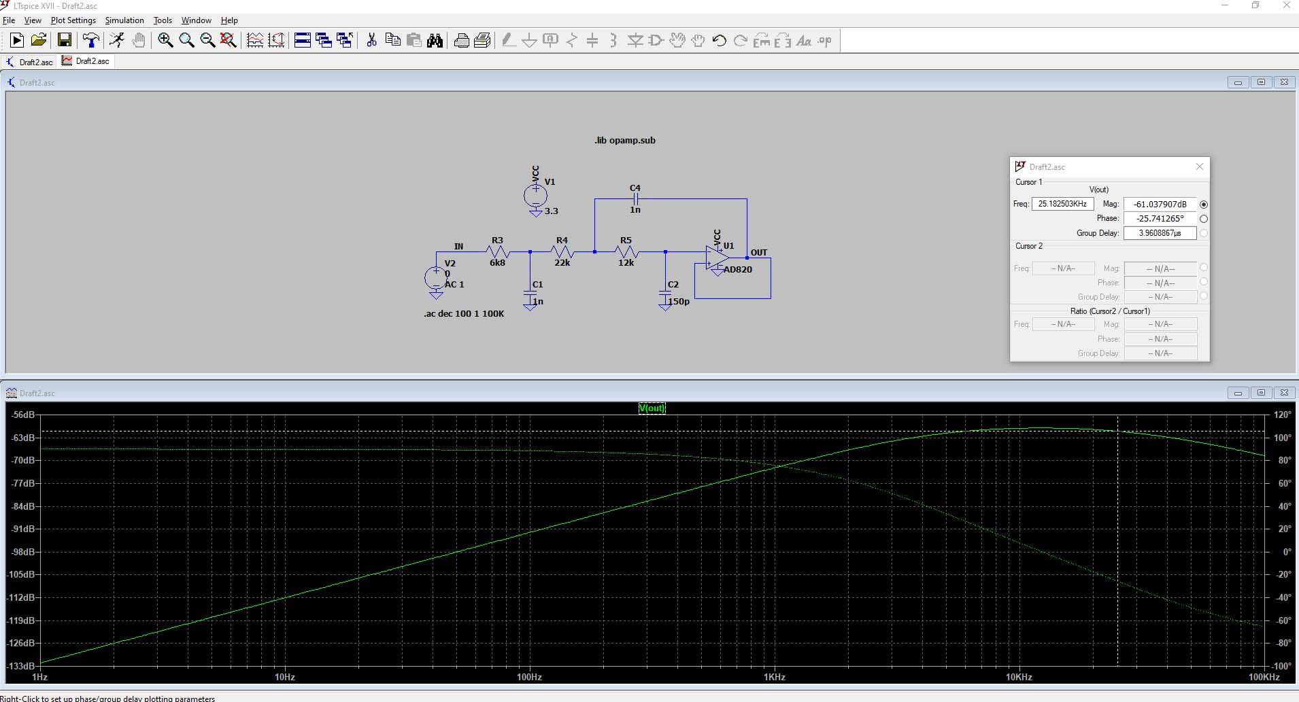Viewport: 1299px width, 702px height.
Task: Click the Tile windows icon
Action: tap(303, 41)
